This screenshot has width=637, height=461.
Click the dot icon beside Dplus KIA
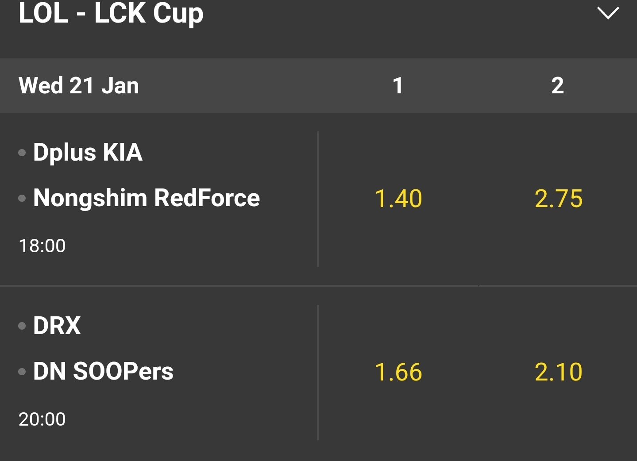pos(22,153)
